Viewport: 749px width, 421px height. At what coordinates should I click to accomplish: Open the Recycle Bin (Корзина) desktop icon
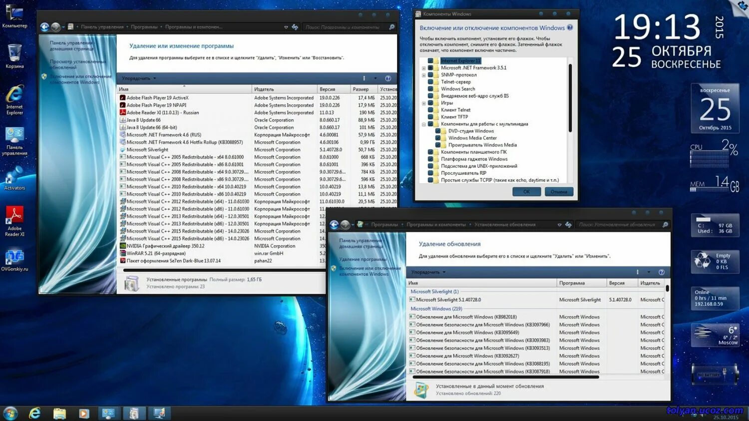pyautogui.click(x=14, y=55)
